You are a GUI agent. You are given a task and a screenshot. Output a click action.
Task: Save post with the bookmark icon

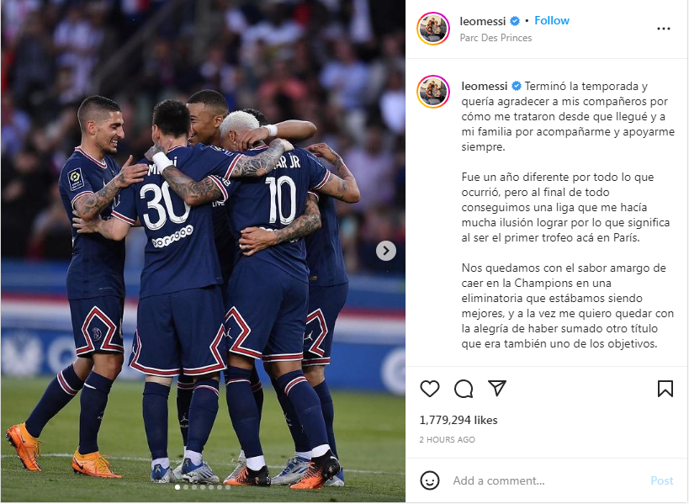click(665, 389)
